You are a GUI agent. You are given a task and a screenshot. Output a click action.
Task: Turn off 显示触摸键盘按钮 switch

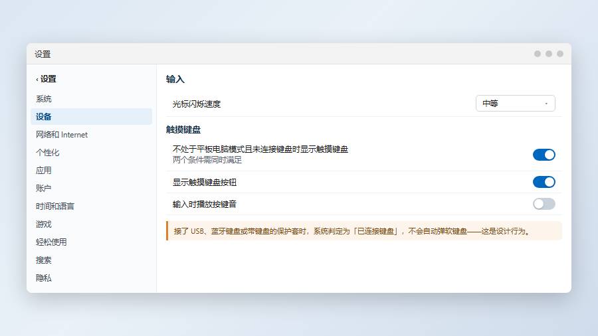544,182
